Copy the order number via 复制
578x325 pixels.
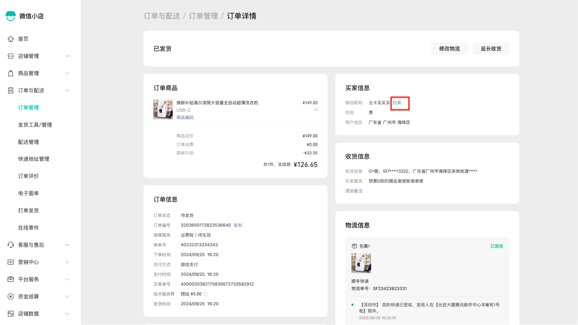point(238,225)
